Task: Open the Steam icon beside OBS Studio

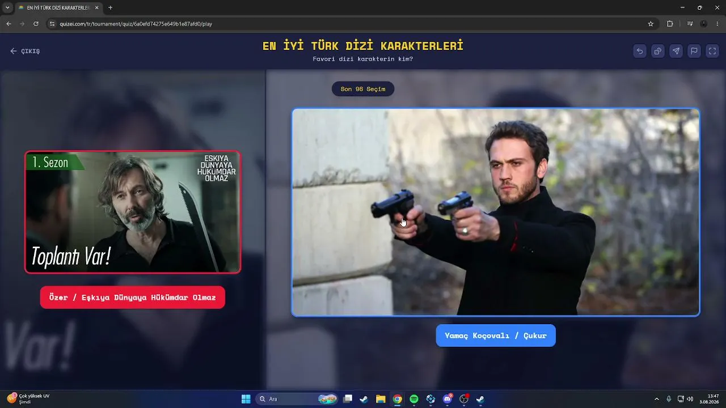Action: [x=480, y=399]
